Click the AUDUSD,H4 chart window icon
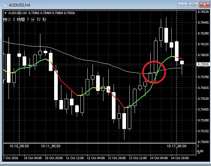 (5, 5)
